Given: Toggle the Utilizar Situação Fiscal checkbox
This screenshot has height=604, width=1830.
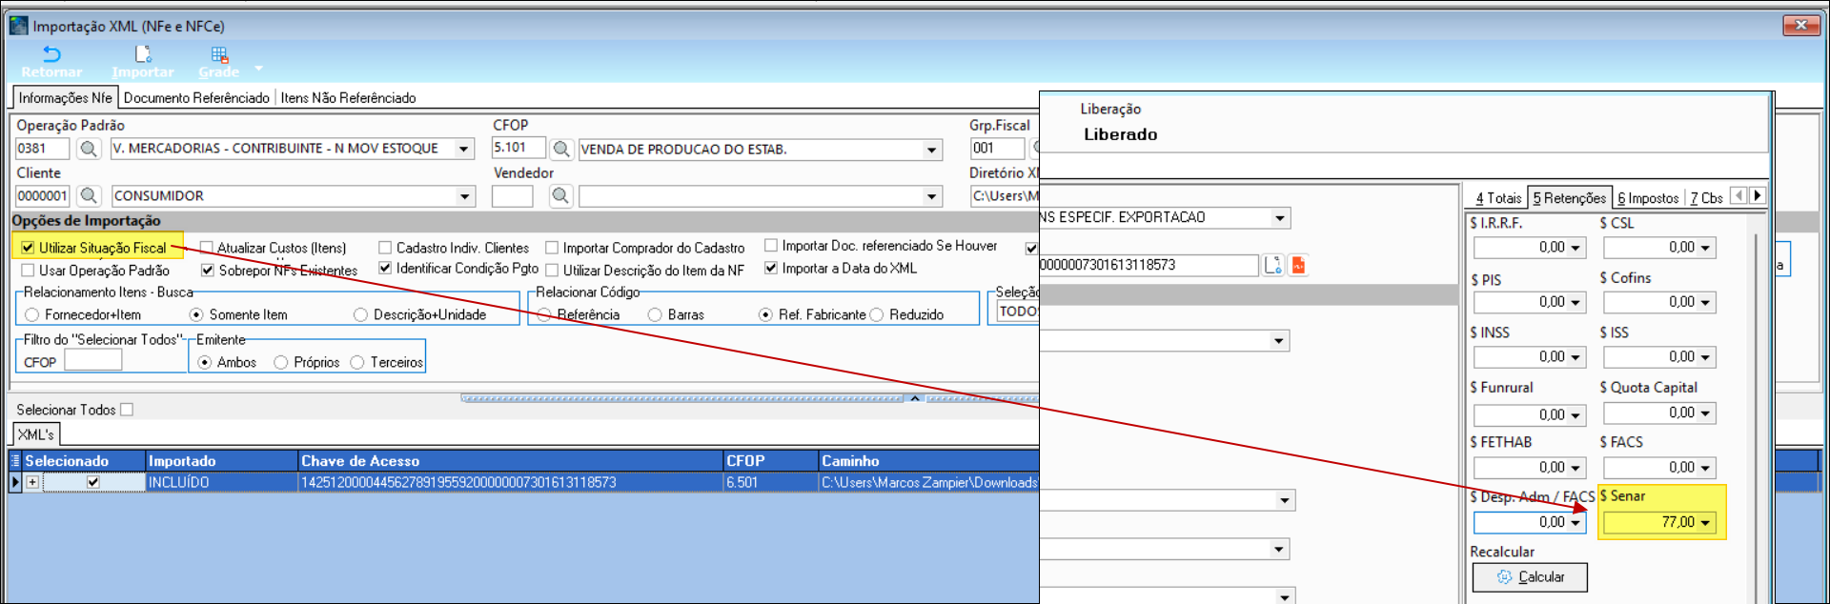Looking at the screenshot, I should point(29,248).
